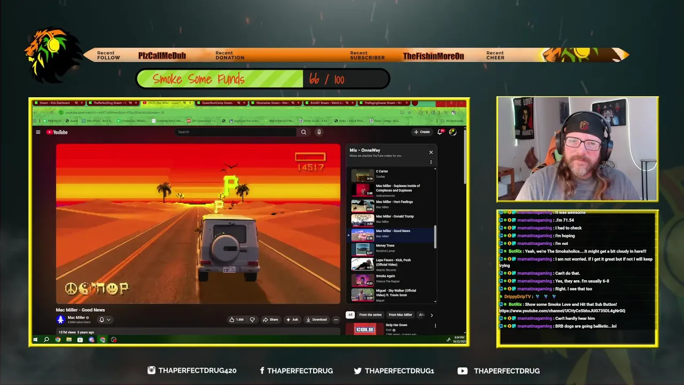Click the Facebook THAPERFECTDRUG icon
This screenshot has height=385, width=684.
click(262, 371)
